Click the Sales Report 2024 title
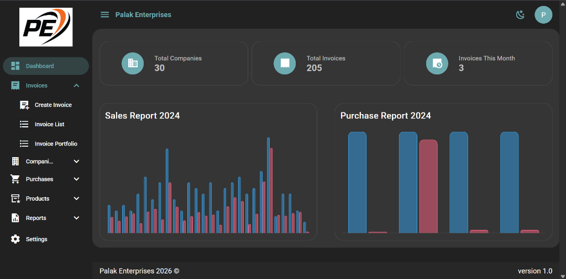566x279 pixels. (142, 116)
